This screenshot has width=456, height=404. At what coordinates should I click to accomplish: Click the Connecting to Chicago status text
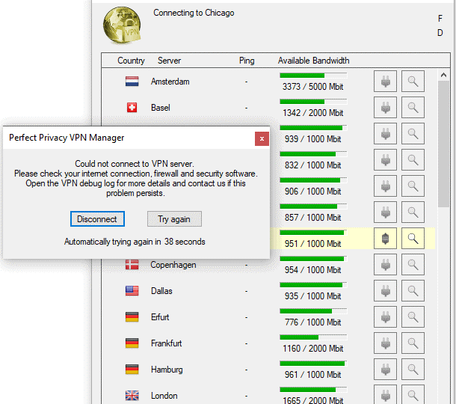tap(194, 13)
